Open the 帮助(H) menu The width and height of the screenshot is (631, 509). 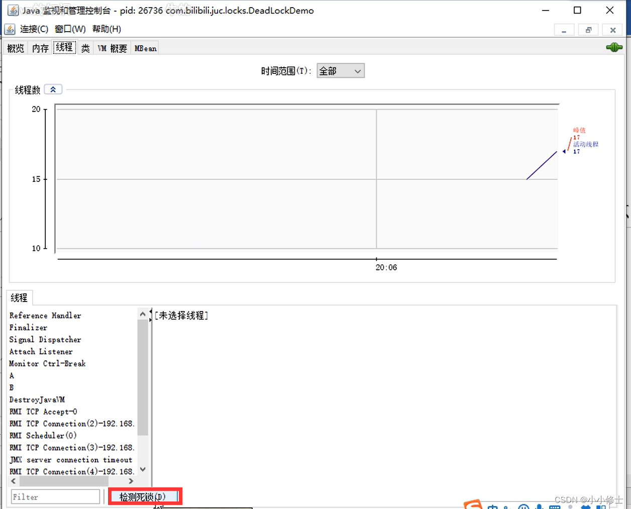point(107,29)
